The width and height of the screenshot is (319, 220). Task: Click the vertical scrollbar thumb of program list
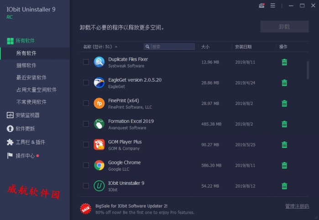[308, 70]
